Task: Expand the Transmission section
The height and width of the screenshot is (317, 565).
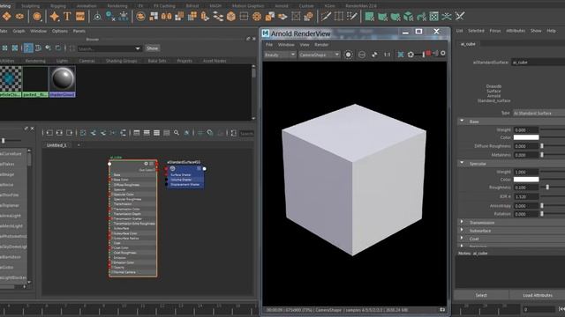Action: (x=462, y=222)
